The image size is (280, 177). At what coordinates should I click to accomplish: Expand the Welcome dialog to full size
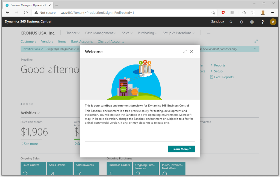tap(185, 52)
